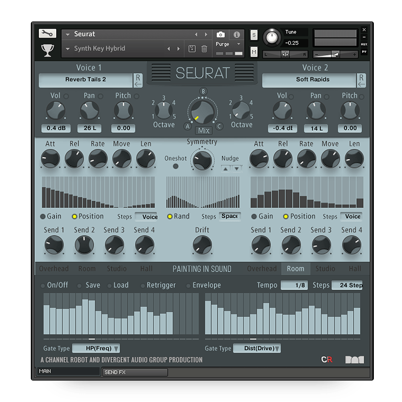Select Voice 1 Studio reverb
This screenshot has height=402, width=402.
117,268
